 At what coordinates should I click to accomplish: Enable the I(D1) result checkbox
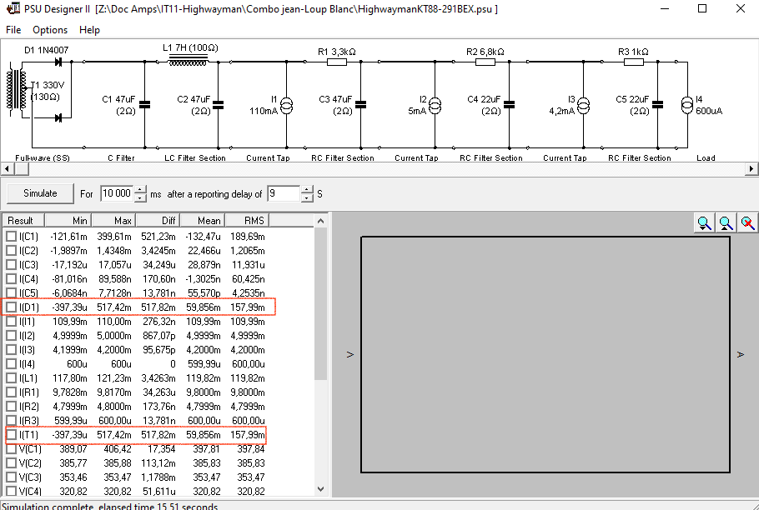[11, 307]
